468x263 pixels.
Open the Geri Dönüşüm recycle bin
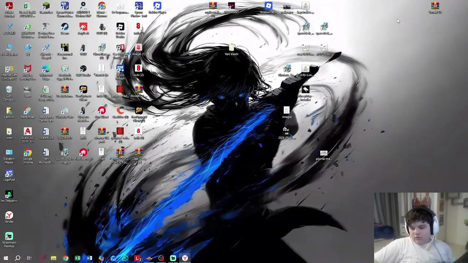(x=9, y=93)
